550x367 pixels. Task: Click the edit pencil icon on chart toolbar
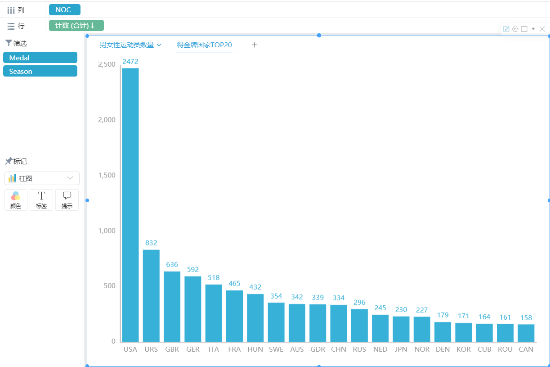coord(506,29)
